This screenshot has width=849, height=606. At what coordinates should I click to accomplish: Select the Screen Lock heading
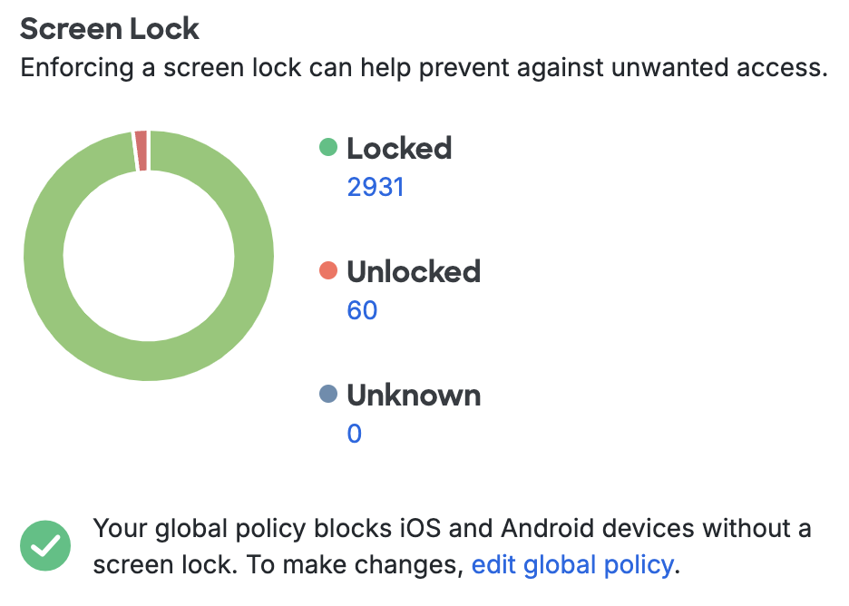pos(109,28)
